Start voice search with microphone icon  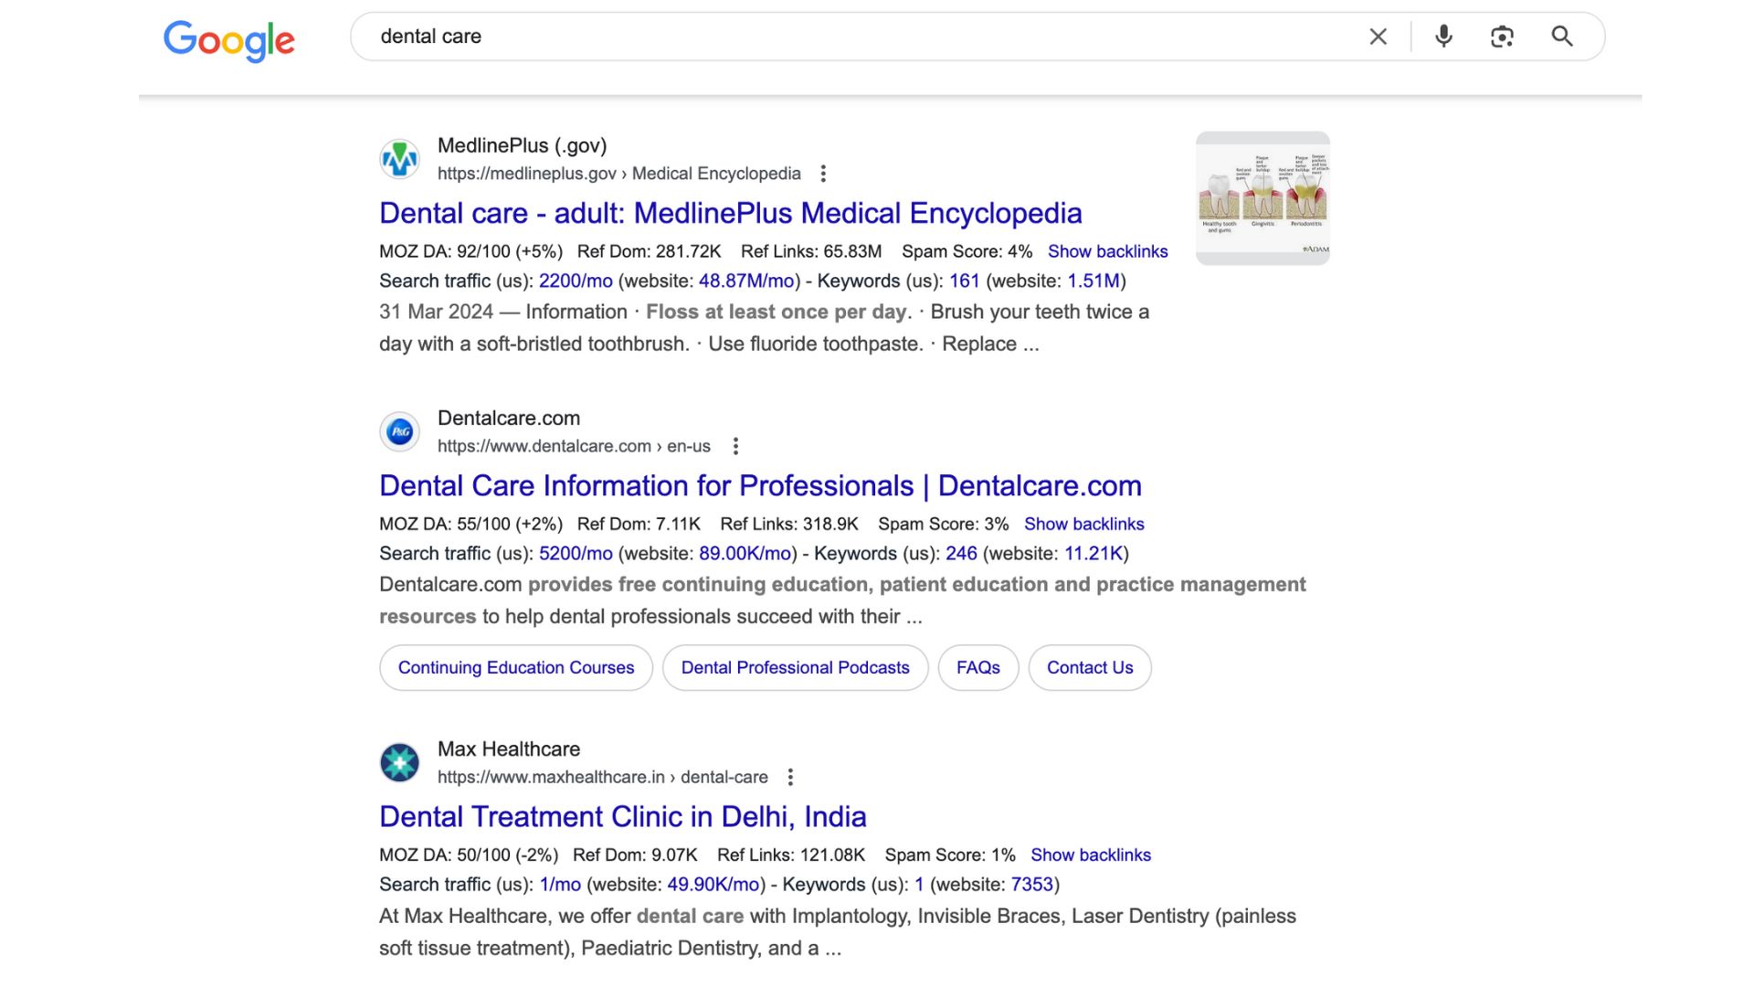(1443, 37)
